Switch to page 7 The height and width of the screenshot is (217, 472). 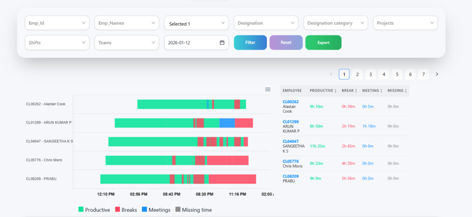click(424, 74)
